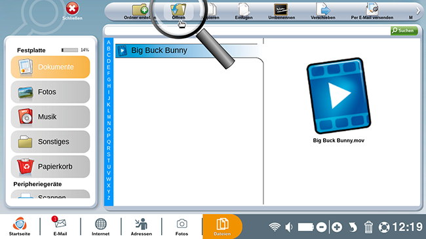426x239 pixels.
Task: Move the file with Verschieben
Action: click(322, 11)
